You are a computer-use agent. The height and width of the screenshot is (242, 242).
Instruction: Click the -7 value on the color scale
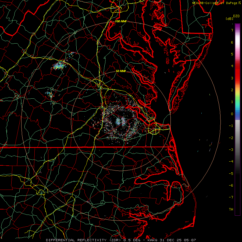click(x=231, y=197)
